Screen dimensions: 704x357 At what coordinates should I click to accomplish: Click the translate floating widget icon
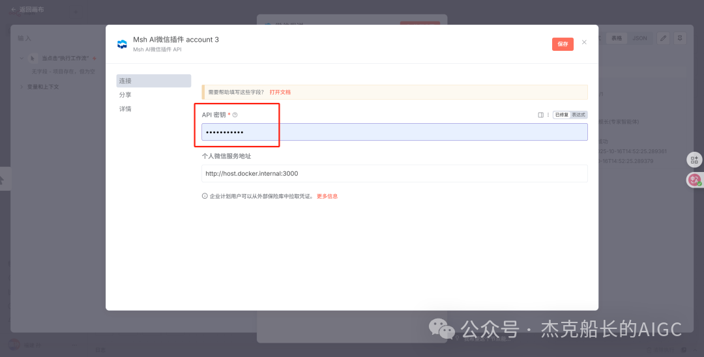[x=695, y=180]
